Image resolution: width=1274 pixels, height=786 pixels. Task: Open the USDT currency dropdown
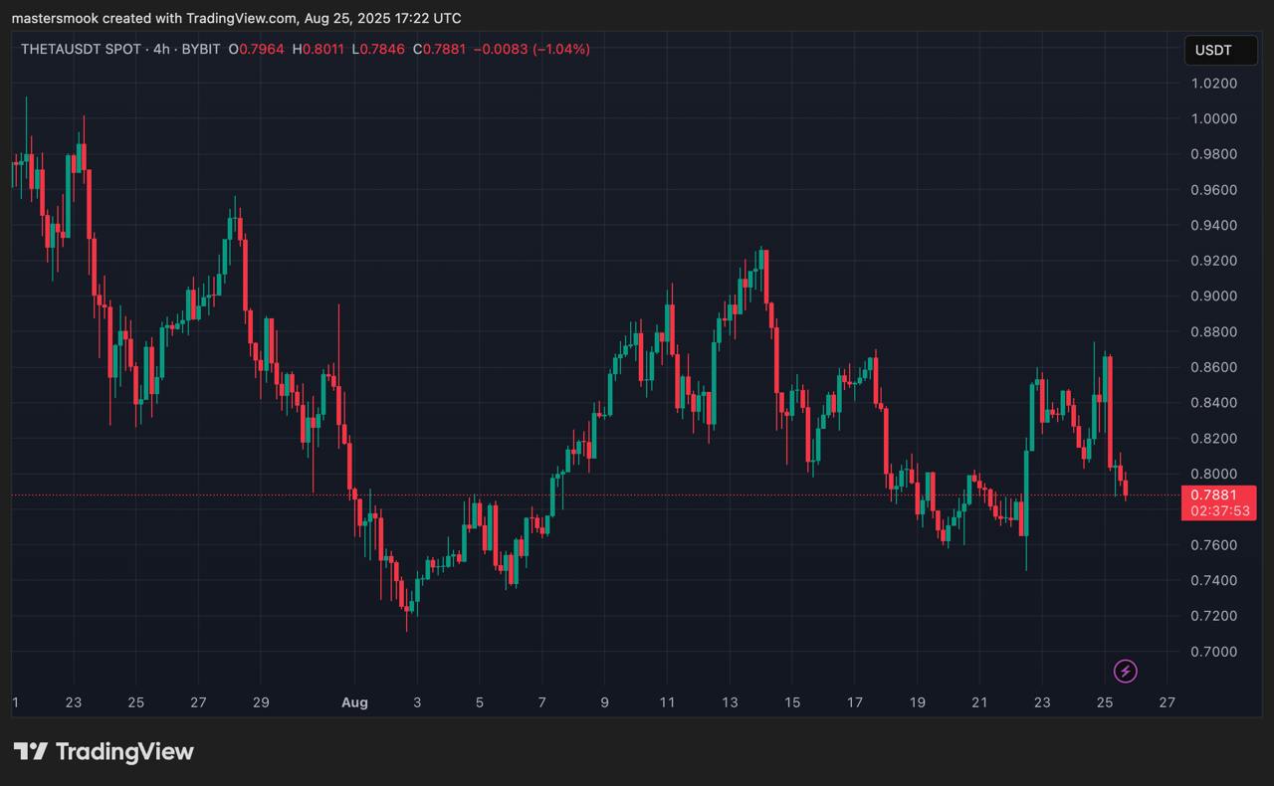point(1213,51)
